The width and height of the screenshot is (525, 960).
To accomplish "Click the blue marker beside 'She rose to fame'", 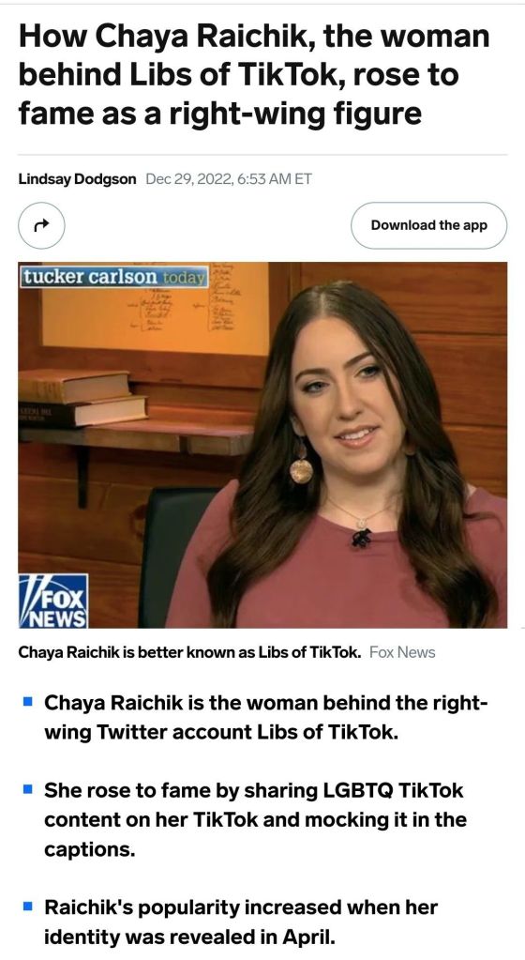I will tap(27, 789).
